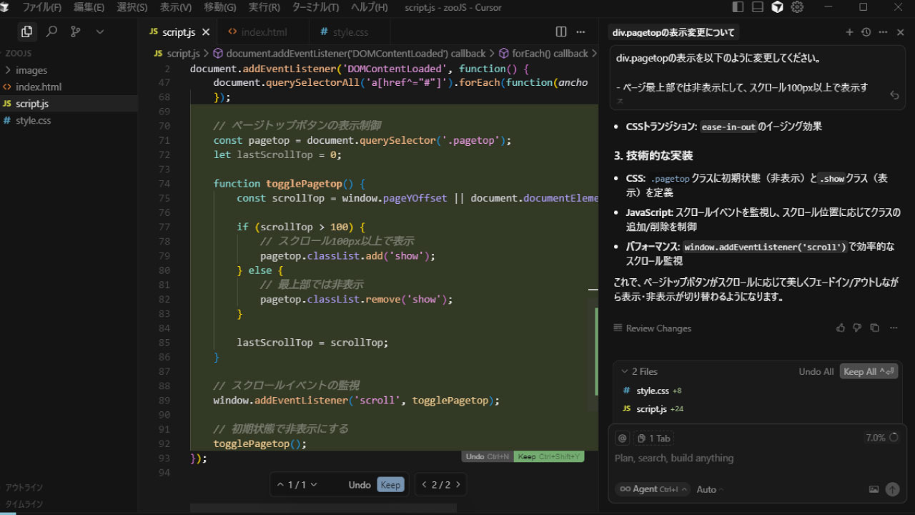The height and width of the screenshot is (515, 915).
Task: Give thumbs up to the response
Action: (841, 328)
